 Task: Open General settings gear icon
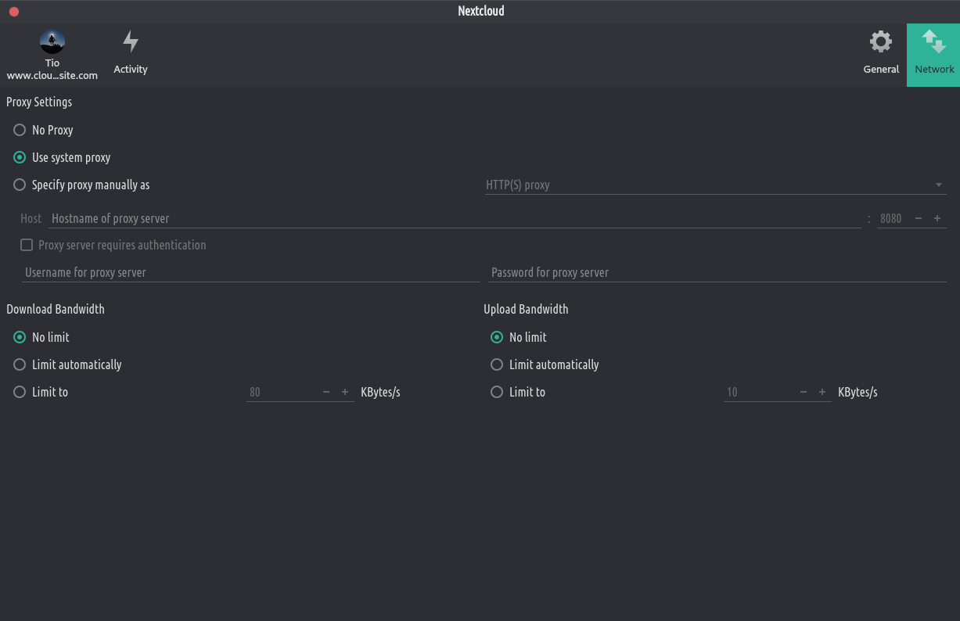(881, 42)
